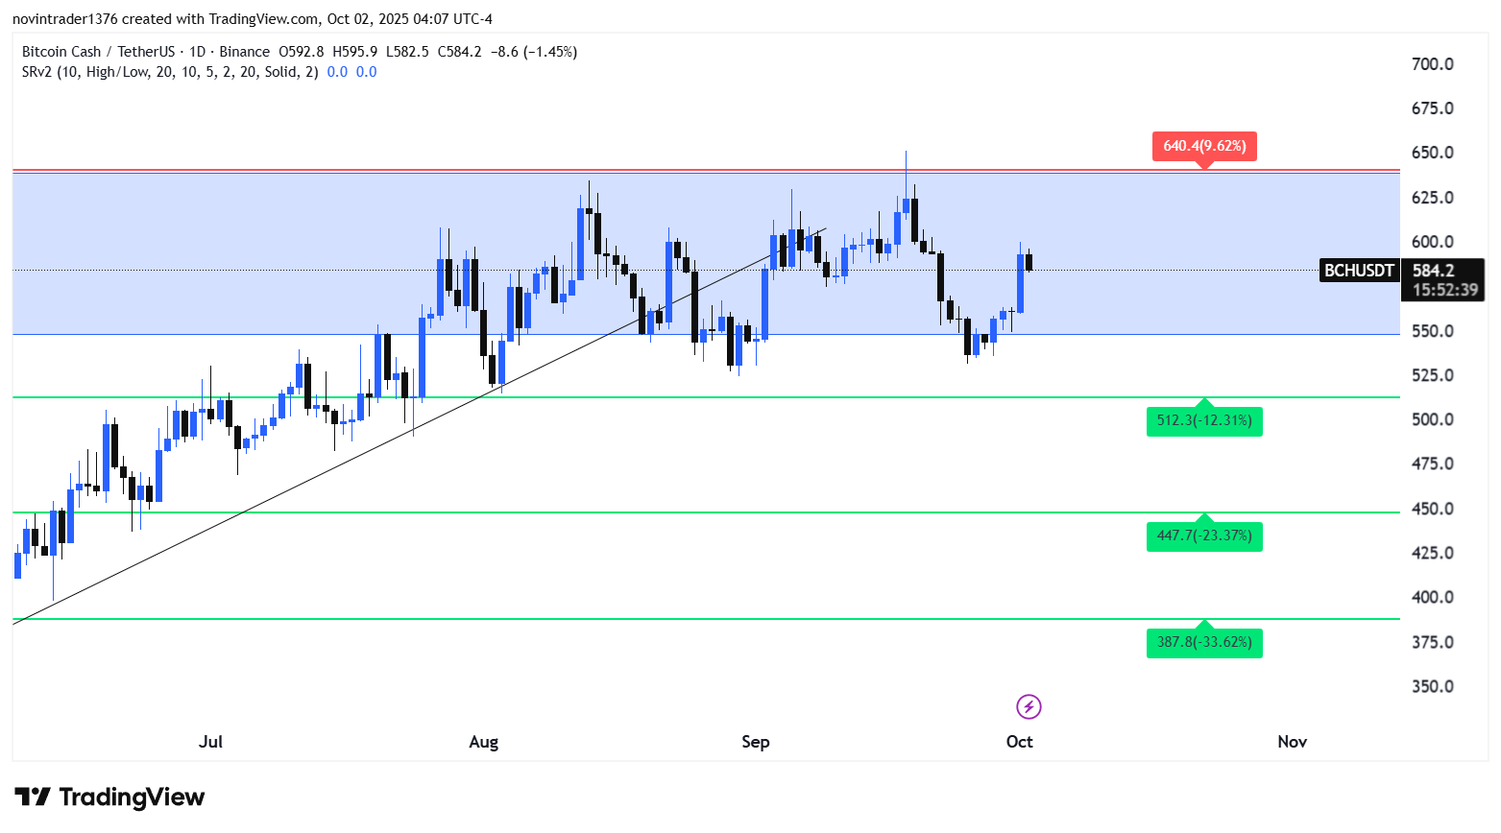The height and width of the screenshot is (833, 1501).
Task: Click the green 387.8 (-33.62%) target label
Action: [1204, 642]
